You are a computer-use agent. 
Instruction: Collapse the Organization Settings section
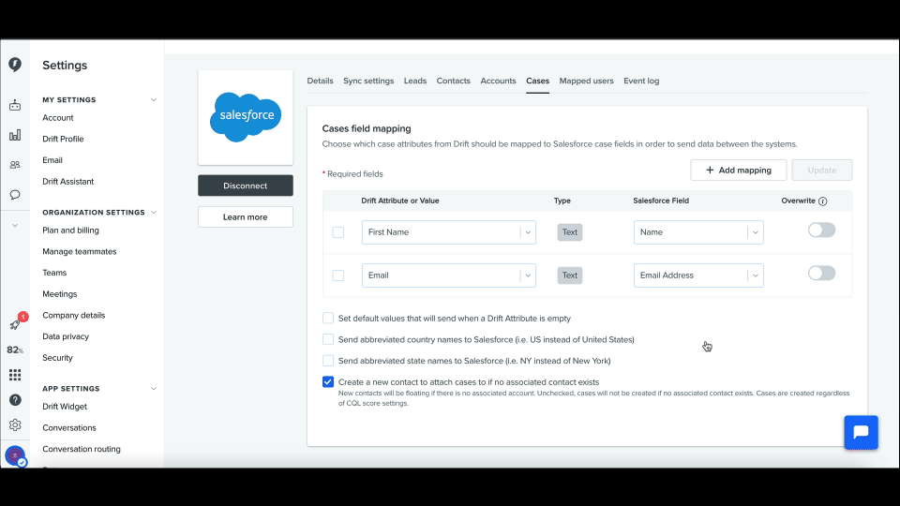click(153, 213)
